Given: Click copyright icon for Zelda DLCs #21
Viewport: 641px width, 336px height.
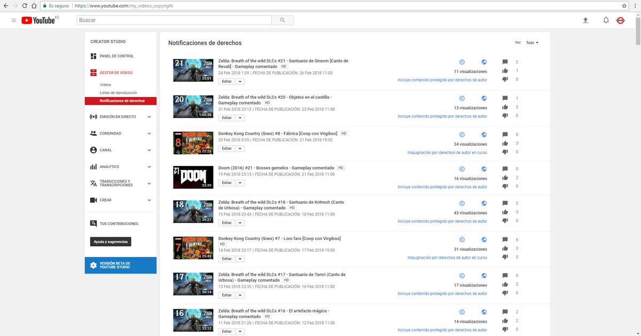Looking at the screenshot, I should pyautogui.click(x=462, y=62).
